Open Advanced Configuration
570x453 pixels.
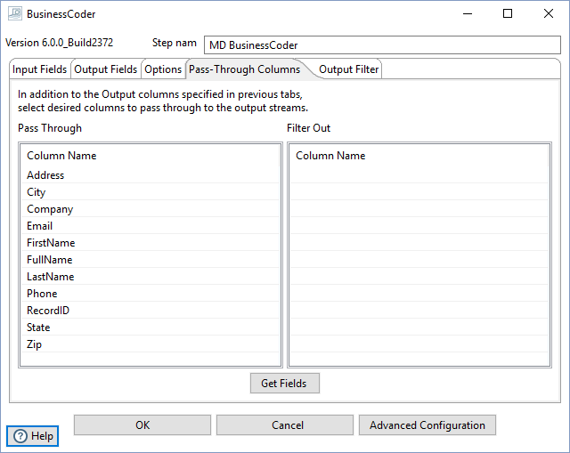[x=427, y=425]
